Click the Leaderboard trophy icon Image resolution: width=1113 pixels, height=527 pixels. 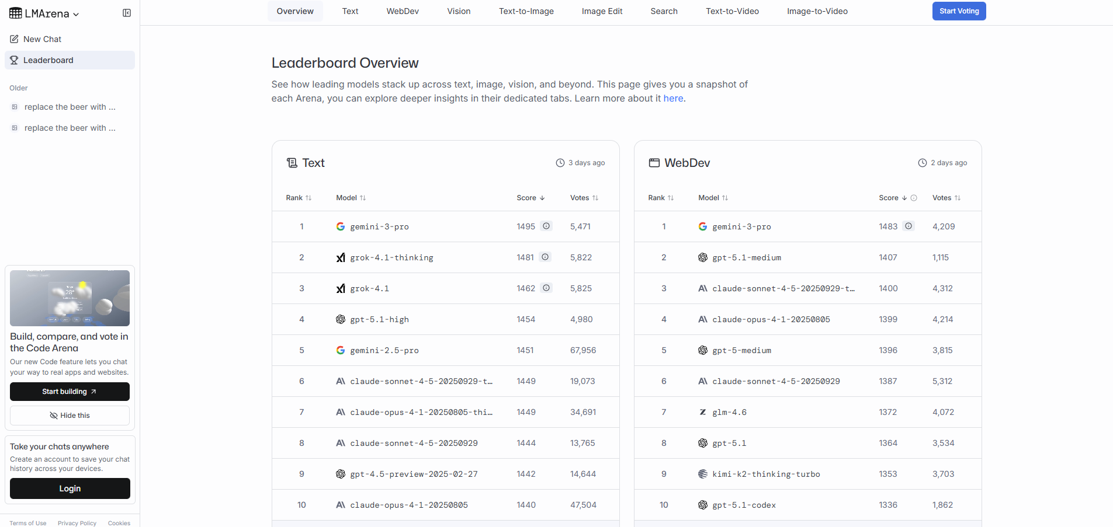pyautogui.click(x=14, y=60)
